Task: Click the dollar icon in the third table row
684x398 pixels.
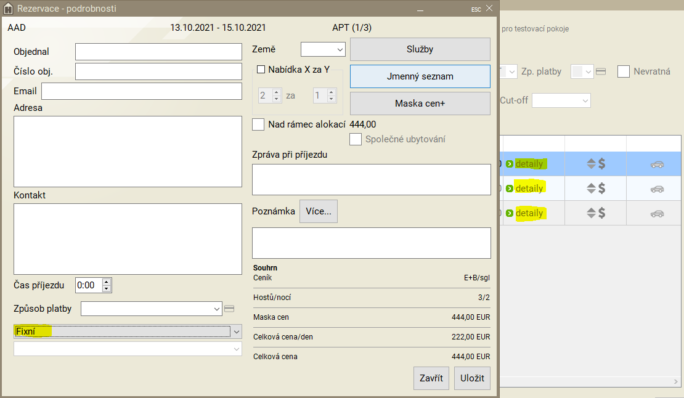Action: pyautogui.click(x=601, y=213)
